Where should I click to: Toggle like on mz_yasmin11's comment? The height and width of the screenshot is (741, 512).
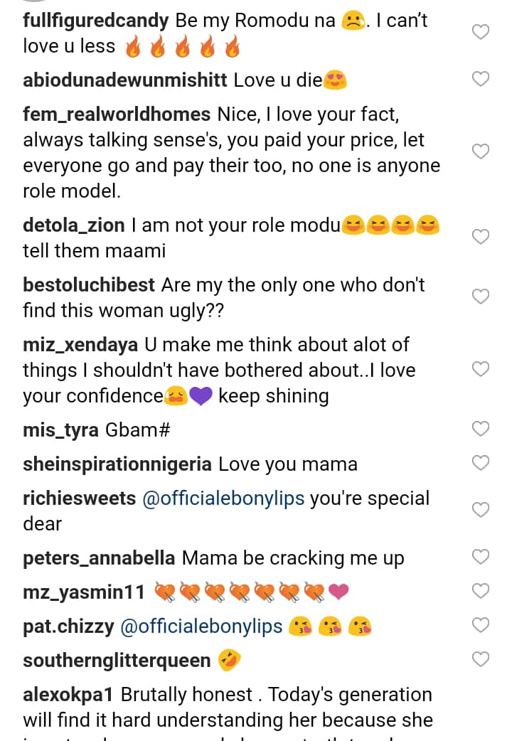click(x=481, y=591)
